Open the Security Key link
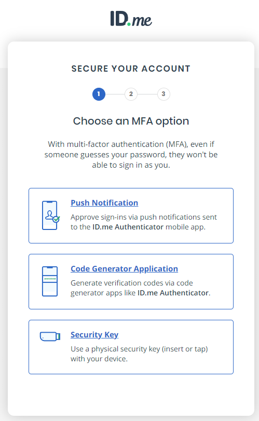 click(x=94, y=335)
